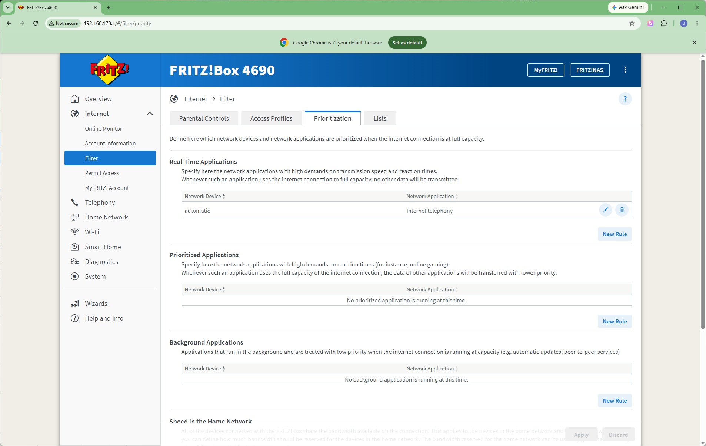The width and height of the screenshot is (706, 446).
Task: Edit the Internet telephony rule
Action: tap(606, 210)
